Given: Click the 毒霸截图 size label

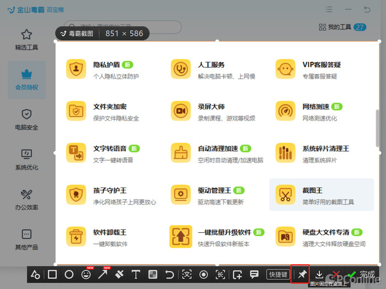Looking at the screenshot, I should tap(102, 34).
